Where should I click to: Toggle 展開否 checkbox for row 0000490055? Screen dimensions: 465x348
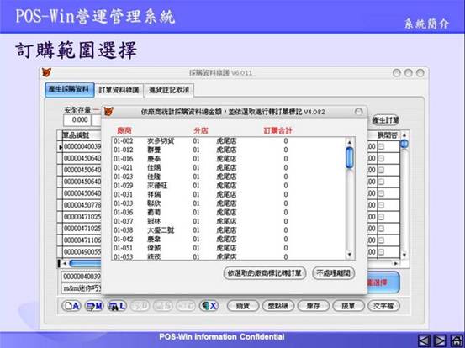coord(381,252)
